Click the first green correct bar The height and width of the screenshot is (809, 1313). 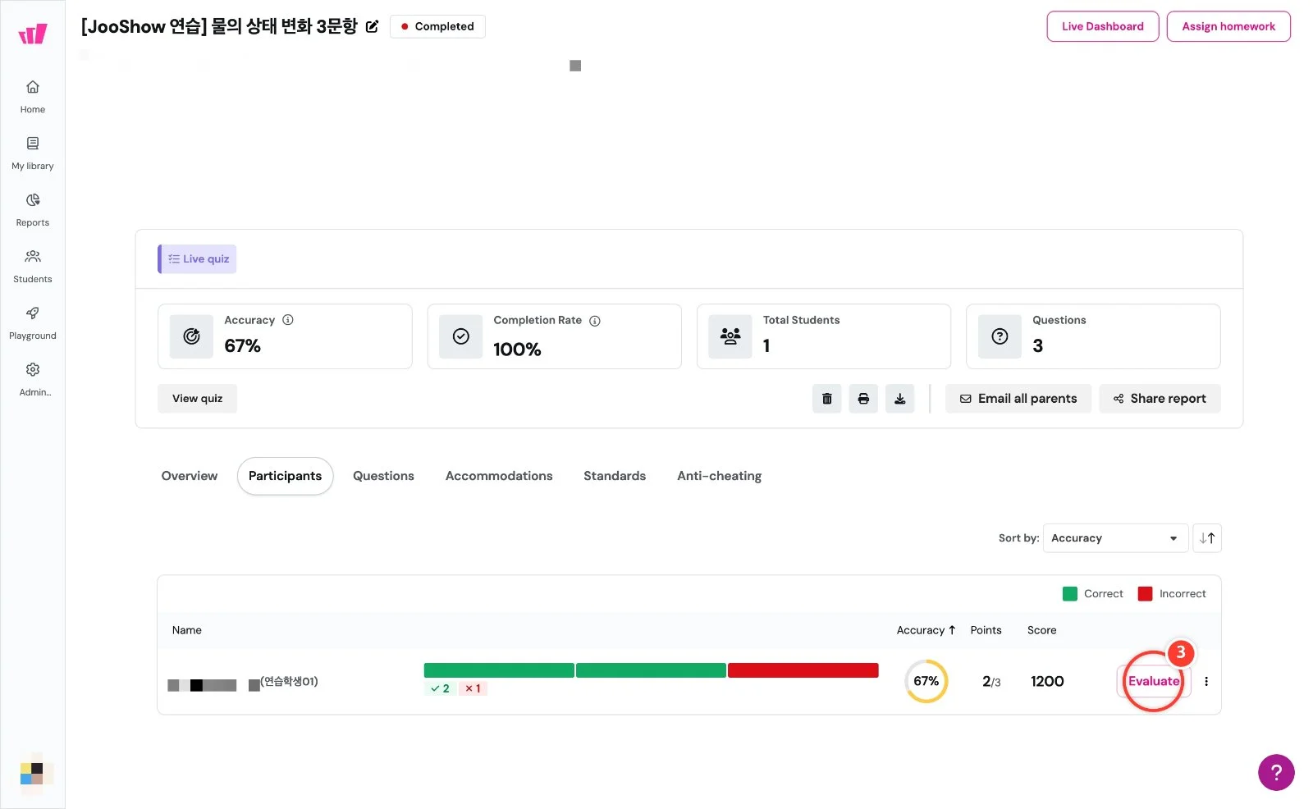(499, 670)
